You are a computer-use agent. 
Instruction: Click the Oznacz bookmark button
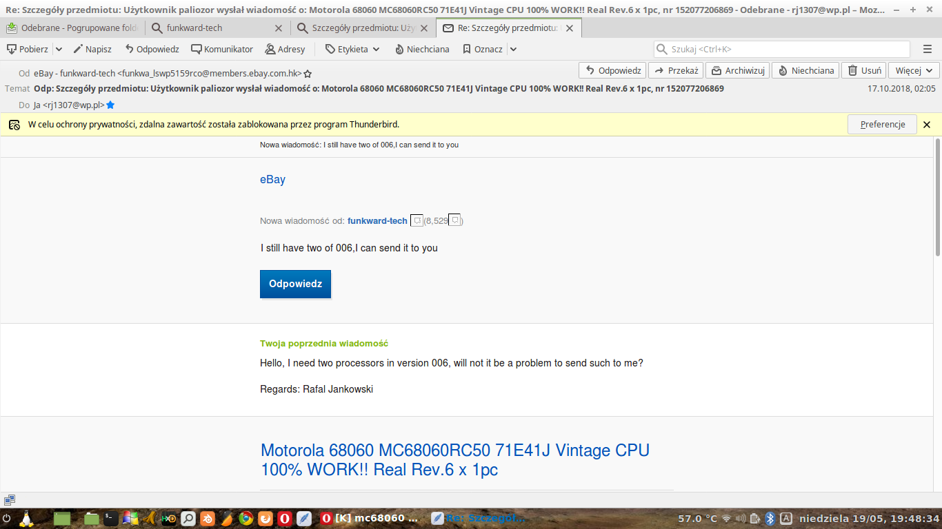point(483,49)
